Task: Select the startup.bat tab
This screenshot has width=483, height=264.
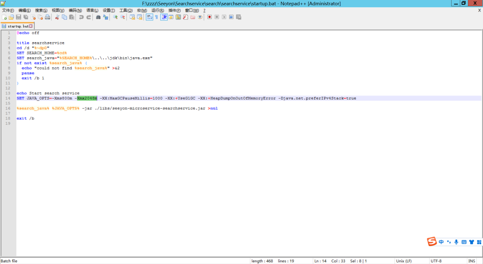Action: [x=18, y=26]
